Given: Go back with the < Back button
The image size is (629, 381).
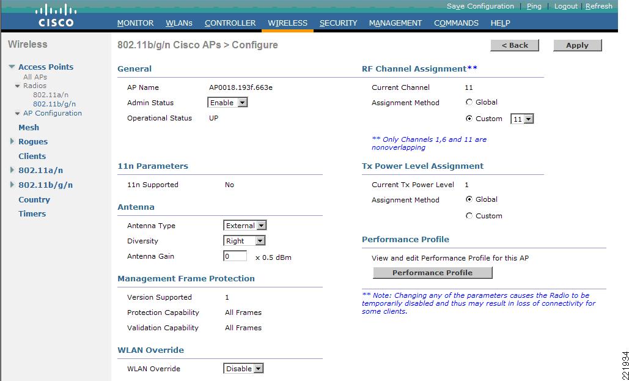Looking at the screenshot, I should pos(515,45).
